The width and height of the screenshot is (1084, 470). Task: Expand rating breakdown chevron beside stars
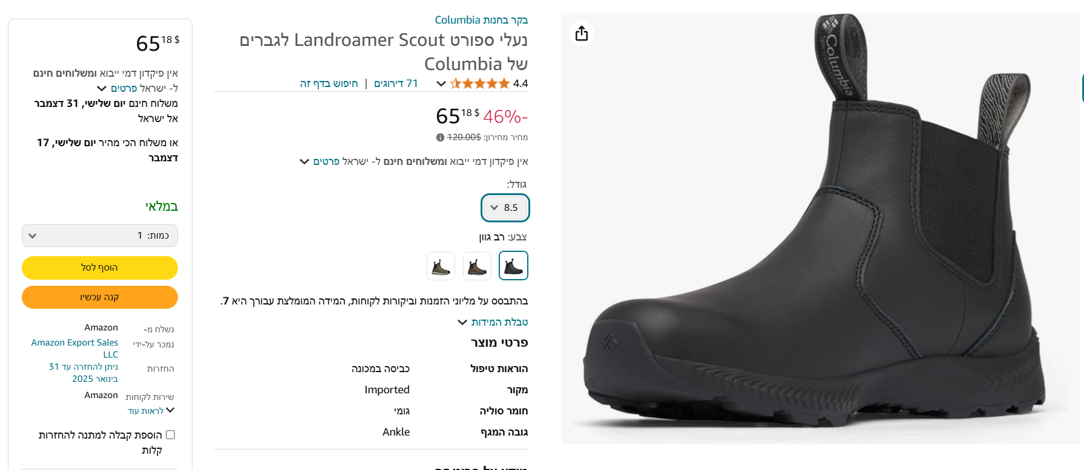click(441, 83)
